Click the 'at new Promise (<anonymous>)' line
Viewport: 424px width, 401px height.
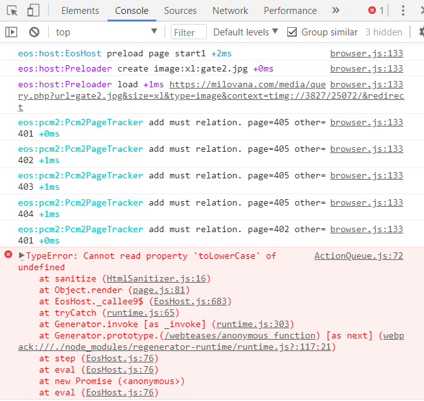(x=112, y=381)
